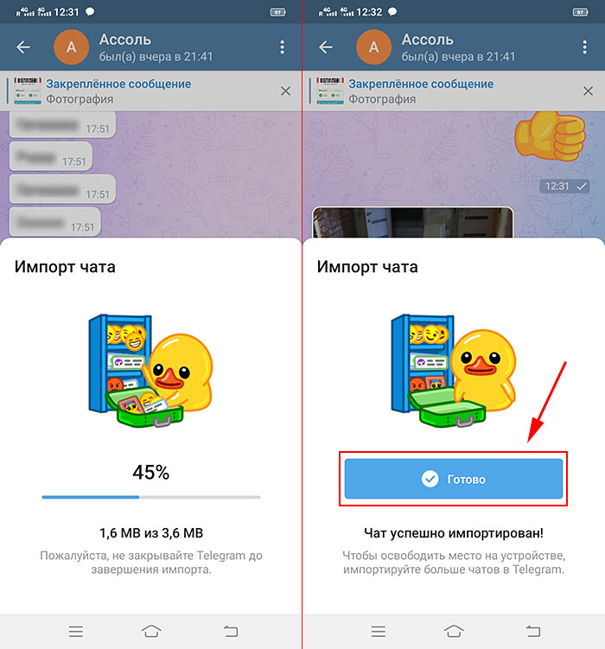Click the blue 'Готово' button
The image size is (605, 649).
click(454, 479)
